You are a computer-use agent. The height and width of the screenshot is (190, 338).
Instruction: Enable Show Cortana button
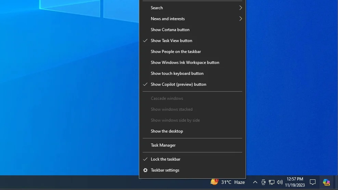pyautogui.click(x=192, y=30)
